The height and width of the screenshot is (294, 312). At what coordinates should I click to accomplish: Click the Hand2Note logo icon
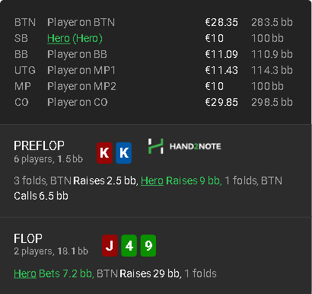click(155, 146)
